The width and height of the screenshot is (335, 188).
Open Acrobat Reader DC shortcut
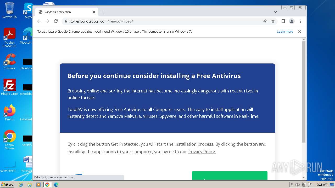click(9, 38)
